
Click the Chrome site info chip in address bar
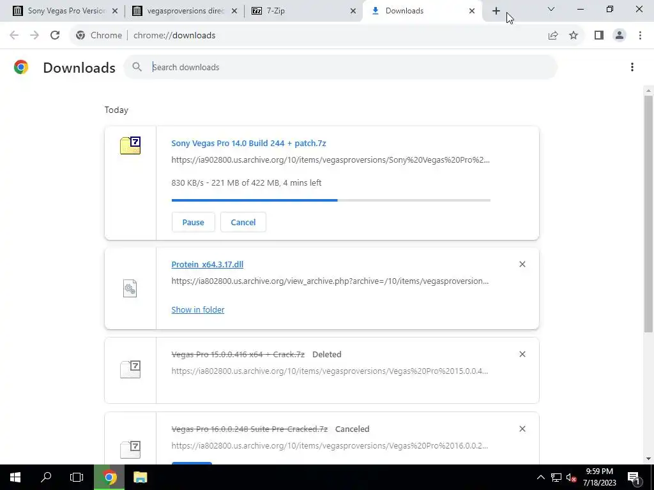99,36
